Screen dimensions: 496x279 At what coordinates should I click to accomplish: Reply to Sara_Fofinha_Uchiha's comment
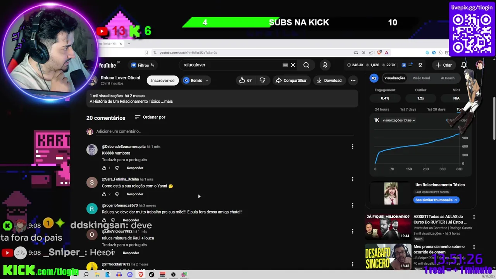point(135,194)
